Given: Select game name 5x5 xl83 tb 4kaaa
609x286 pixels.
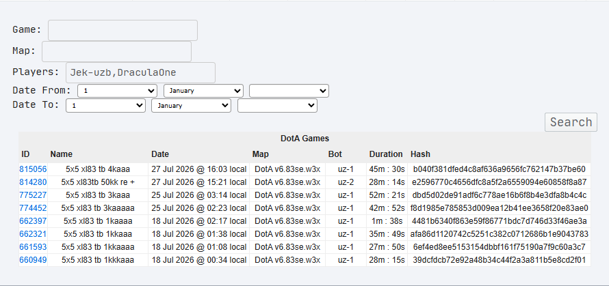Looking at the screenshot, I should tap(98, 169).
